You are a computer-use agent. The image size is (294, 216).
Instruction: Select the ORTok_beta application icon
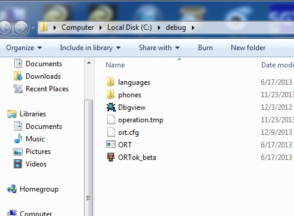coord(111,157)
